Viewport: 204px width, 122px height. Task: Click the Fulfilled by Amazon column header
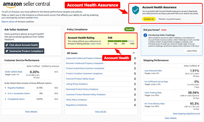coord(50,66)
